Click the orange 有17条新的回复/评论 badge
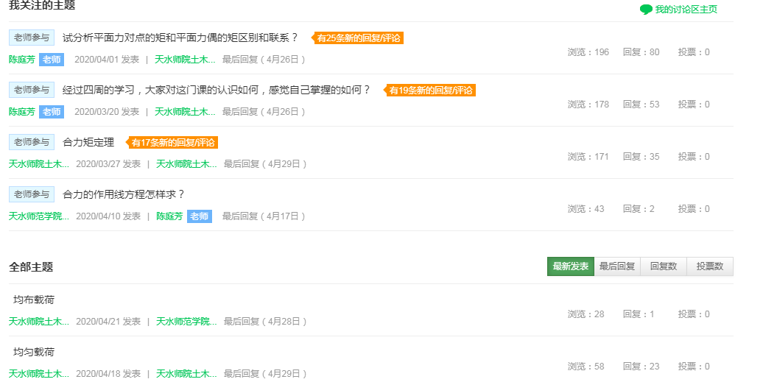Screen dimensions: 763x382 click(x=174, y=143)
